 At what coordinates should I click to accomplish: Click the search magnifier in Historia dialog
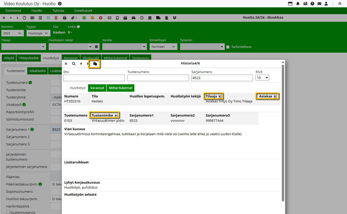[74, 64]
